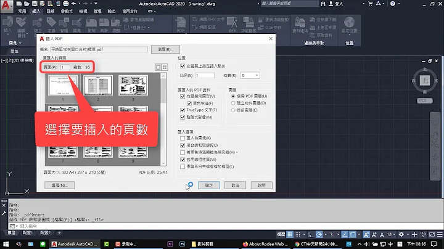Image resolution: width=444 pixels, height=249 pixels.
Task: Expand the quick access toolbar customization arrow
Action: pyautogui.click(x=96, y=4)
